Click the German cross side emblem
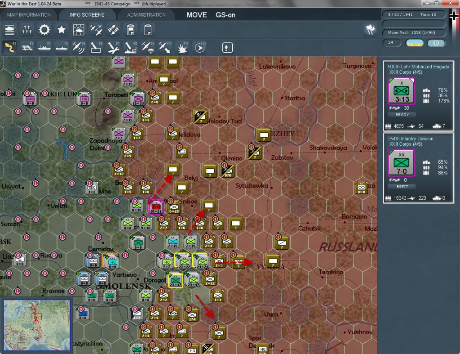Screen dimensions: 460x354 [454, 16]
